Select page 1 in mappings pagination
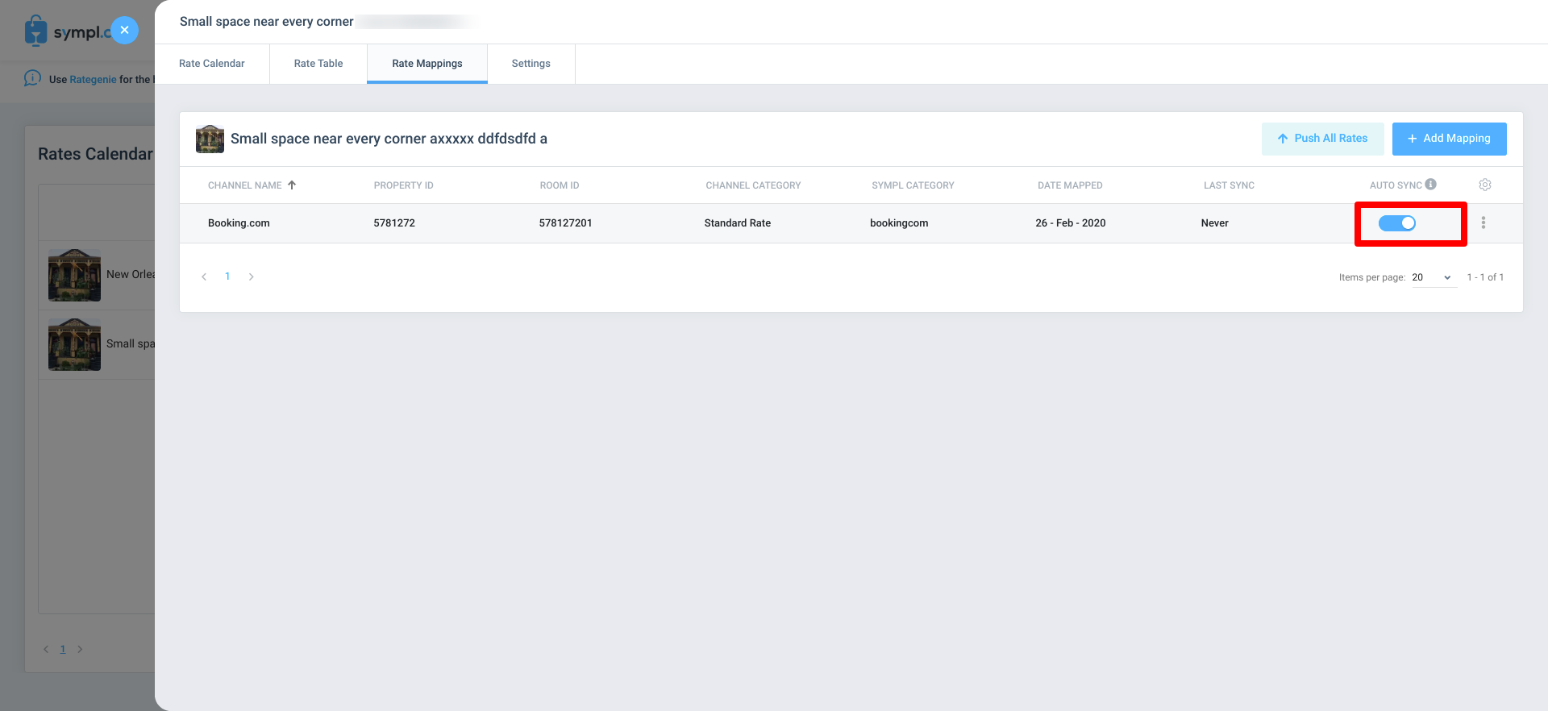 pos(227,276)
